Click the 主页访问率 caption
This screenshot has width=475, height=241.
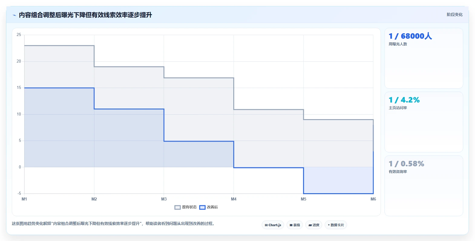coord(398,108)
